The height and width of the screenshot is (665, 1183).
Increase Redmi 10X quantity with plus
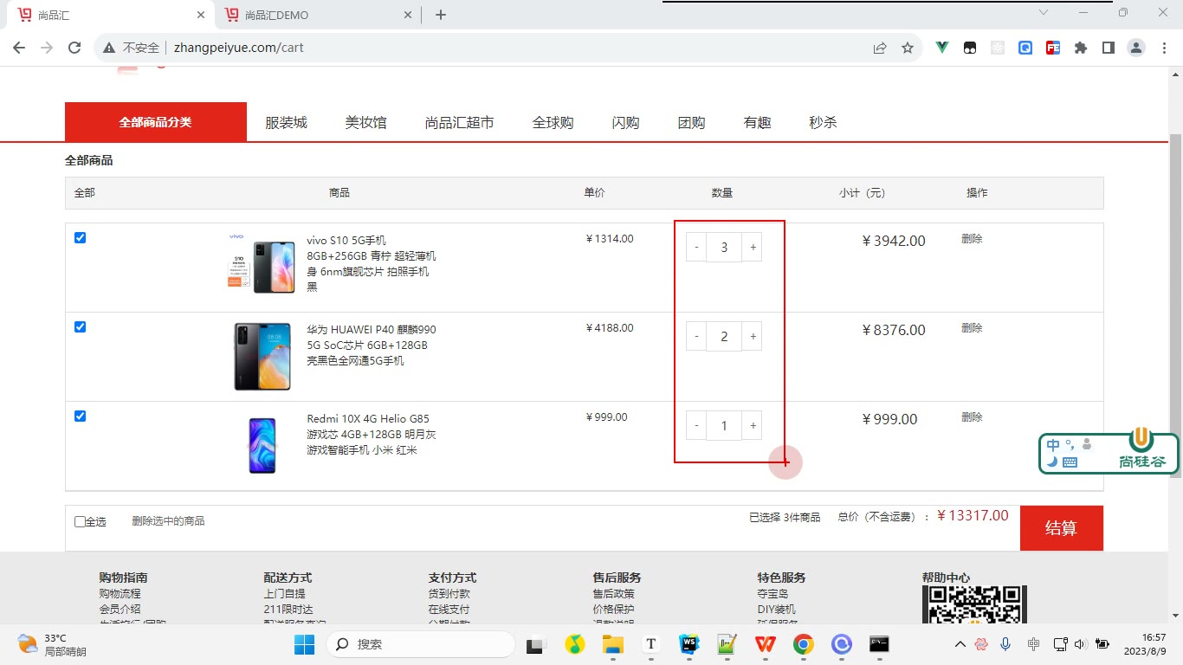pos(753,426)
